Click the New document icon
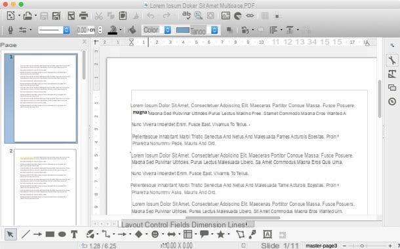The width and height of the screenshot is (400, 249). 10,16
